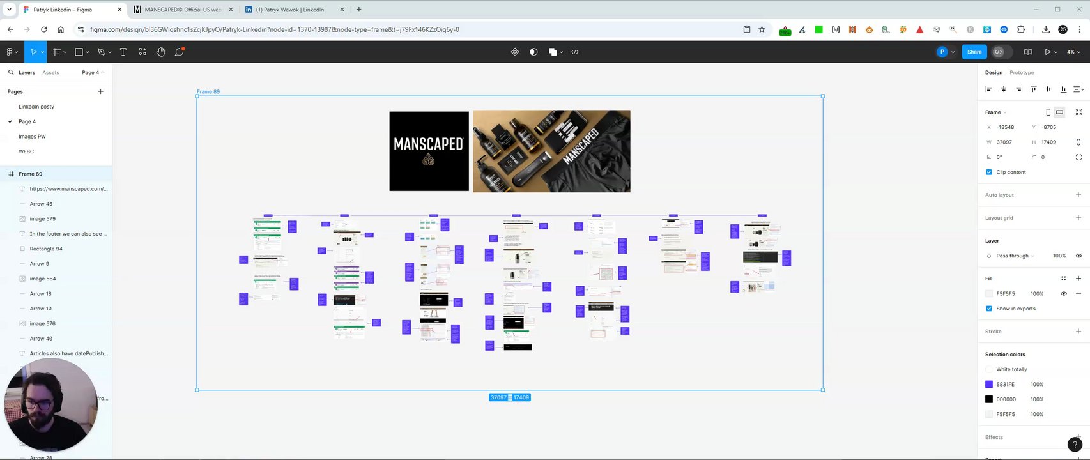Click the 5831FE selection color swatch
1090x460 pixels.
tap(989, 385)
